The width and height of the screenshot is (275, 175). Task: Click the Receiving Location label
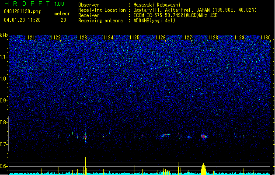[x=102, y=10]
